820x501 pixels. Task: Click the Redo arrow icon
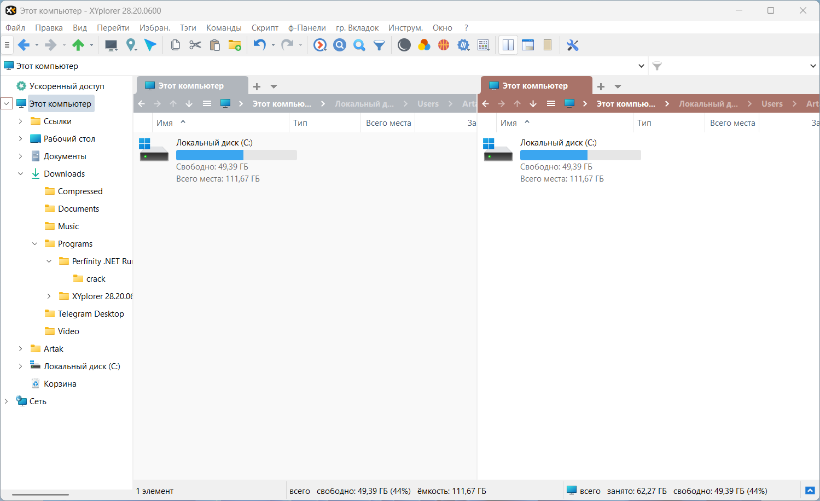(x=287, y=45)
